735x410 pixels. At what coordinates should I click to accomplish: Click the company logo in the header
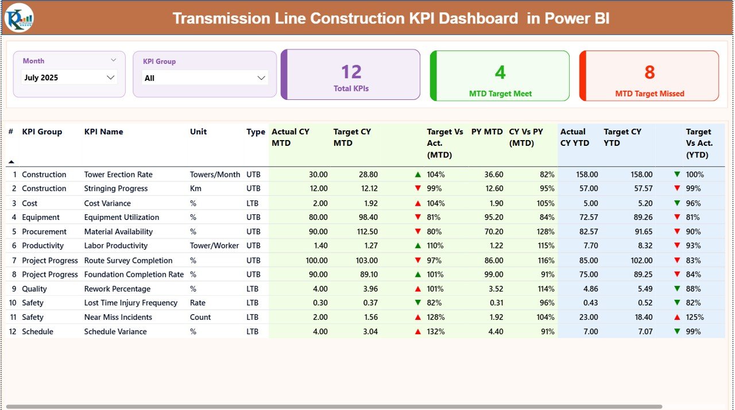[x=20, y=18]
